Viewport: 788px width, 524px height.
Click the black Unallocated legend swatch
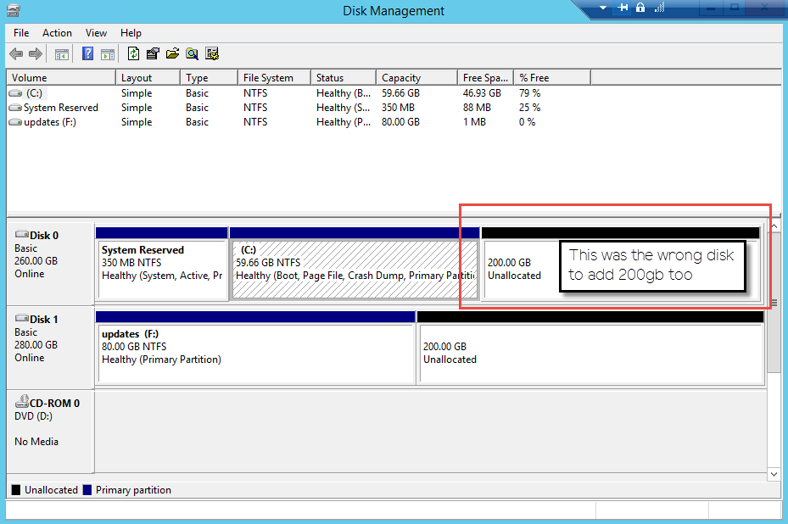coord(16,490)
